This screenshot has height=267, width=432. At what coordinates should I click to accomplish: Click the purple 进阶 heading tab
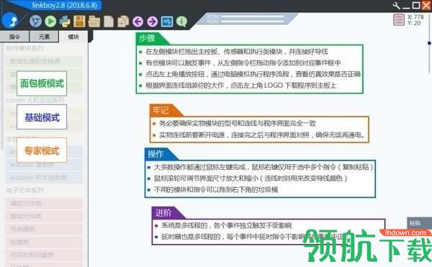pyautogui.click(x=167, y=213)
